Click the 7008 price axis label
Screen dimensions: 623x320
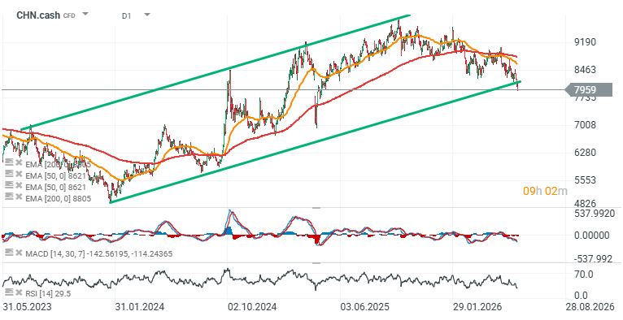coord(586,125)
